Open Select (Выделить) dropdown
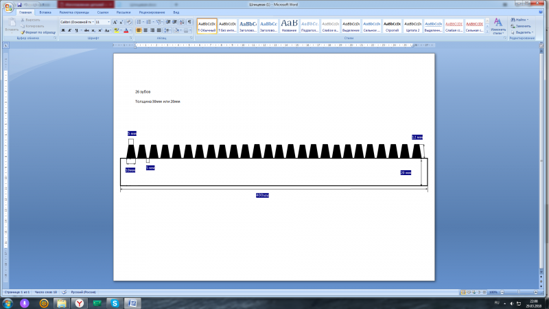Image resolution: width=549 pixels, height=309 pixels. (x=522, y=32)
